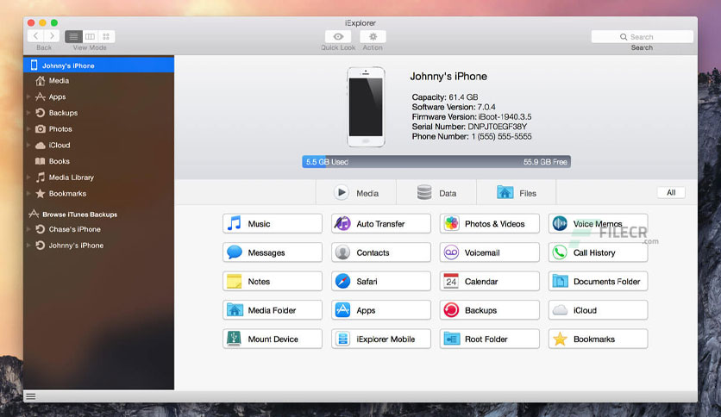Switch to the Files tab
Screen dimensions: 721x417
point(517,193)
